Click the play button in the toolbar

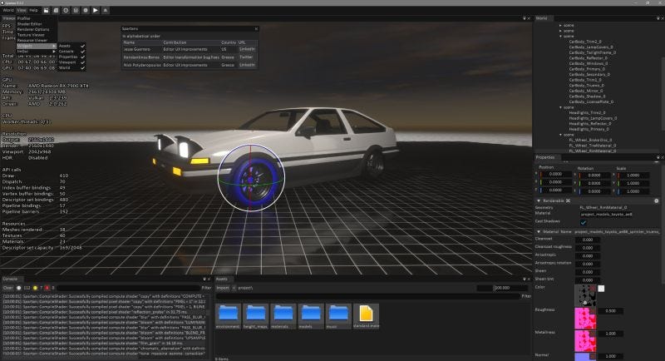[x=96, y=10]
